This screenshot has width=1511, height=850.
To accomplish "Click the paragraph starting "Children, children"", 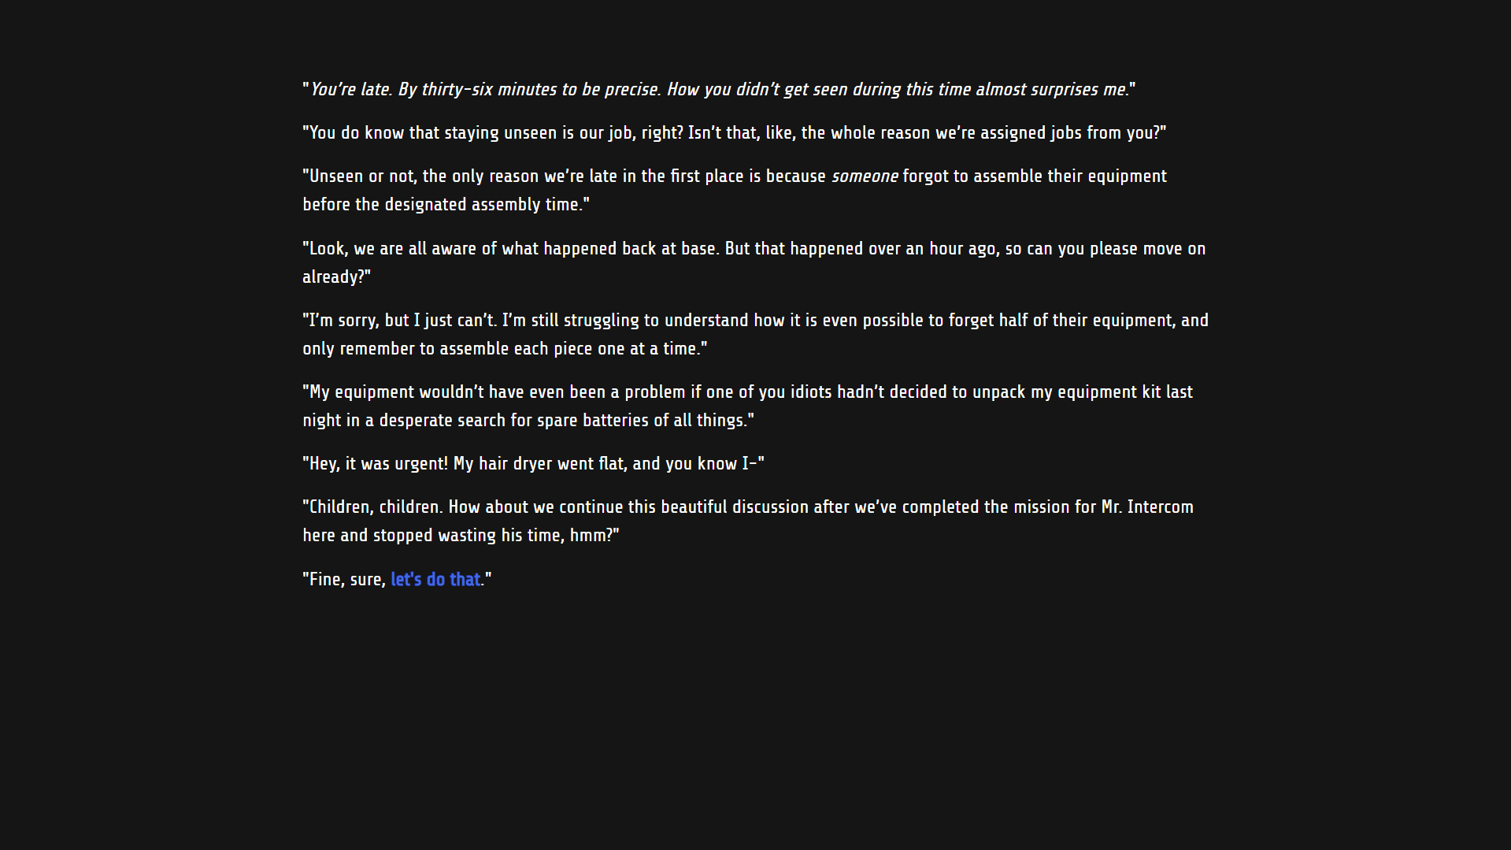I will 748,521.
